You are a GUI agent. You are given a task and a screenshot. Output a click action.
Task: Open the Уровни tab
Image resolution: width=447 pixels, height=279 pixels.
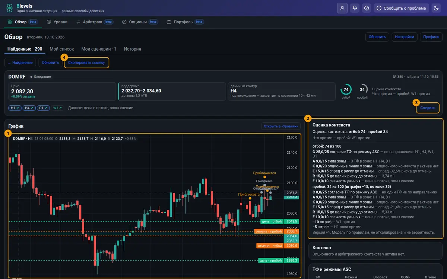57,22
